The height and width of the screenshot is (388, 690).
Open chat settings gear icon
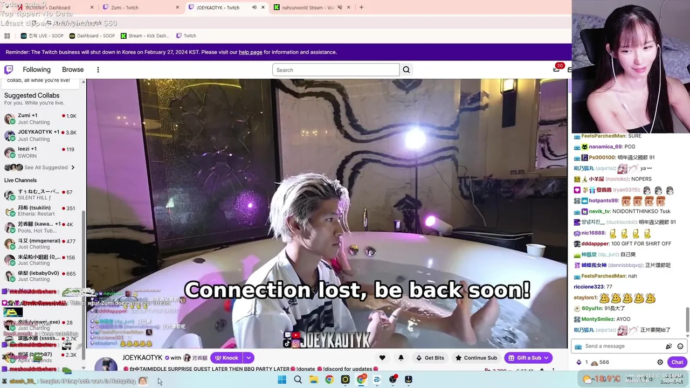tap(660, 362)
